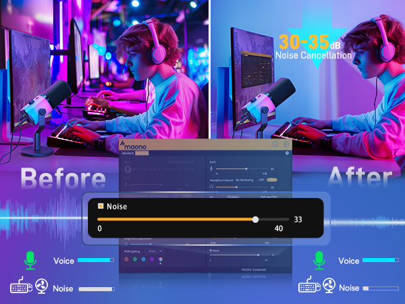This screenshot has width=405, height=304.
Task: Click the green microphone Voice icon under After
Action: pos(318,260)
